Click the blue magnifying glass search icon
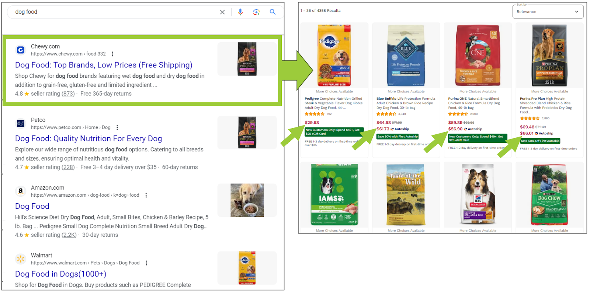The width and height of the screenshot is (590, 292). pyautogui.click(x=273, y=12)
